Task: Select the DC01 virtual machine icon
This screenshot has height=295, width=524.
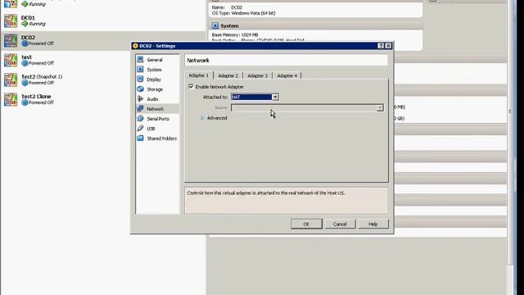Action: click(11, 20)
